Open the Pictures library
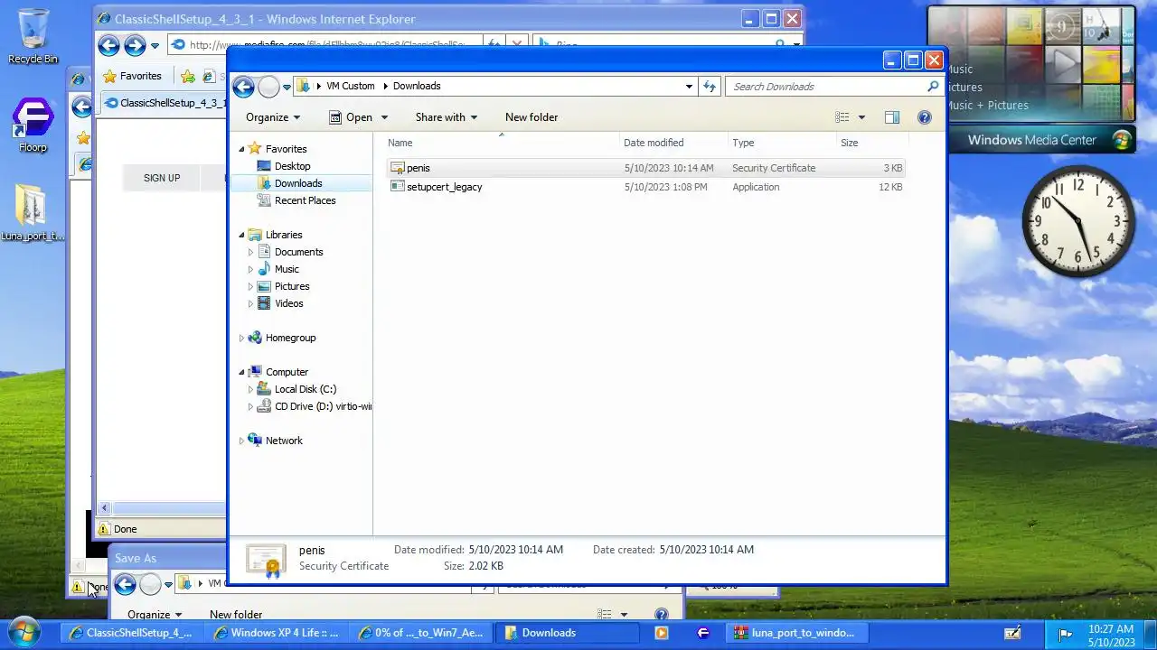 pos(292,286)
